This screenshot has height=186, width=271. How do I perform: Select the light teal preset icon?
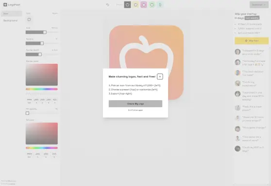click(x=160, y=5)
